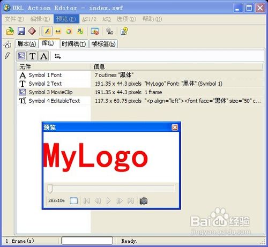268x247 pixels.
Task: Open the 文件(F) menu
Action: (14, 19)
